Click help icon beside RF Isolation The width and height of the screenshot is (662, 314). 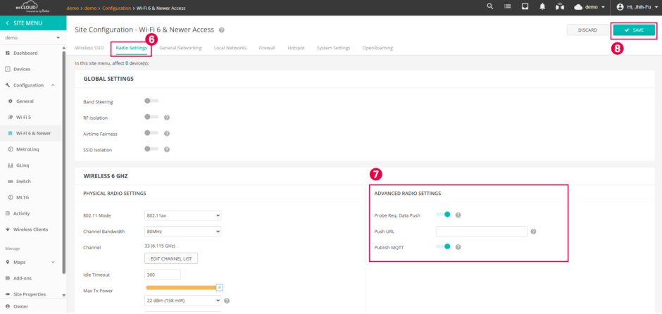tap(167, 118)
